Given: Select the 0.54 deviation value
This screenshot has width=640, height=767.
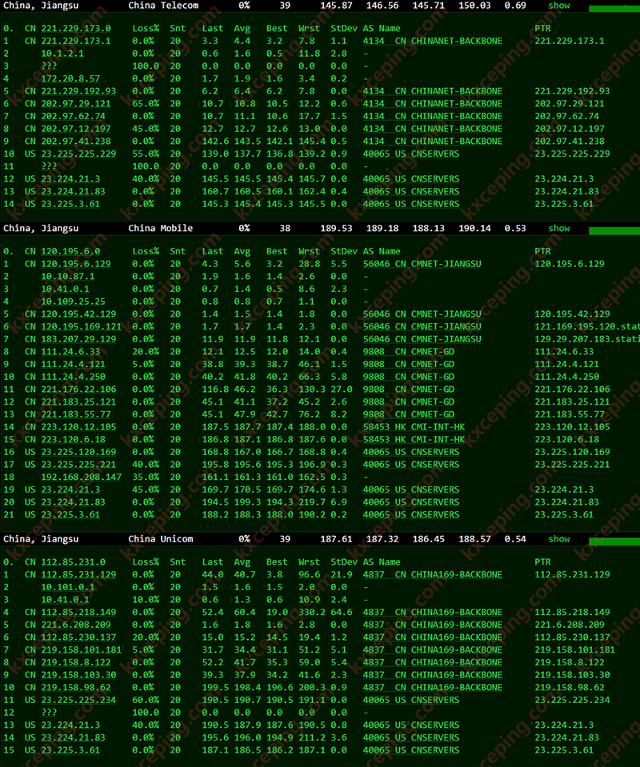Looking at the screenshot, I should [515, 538].
